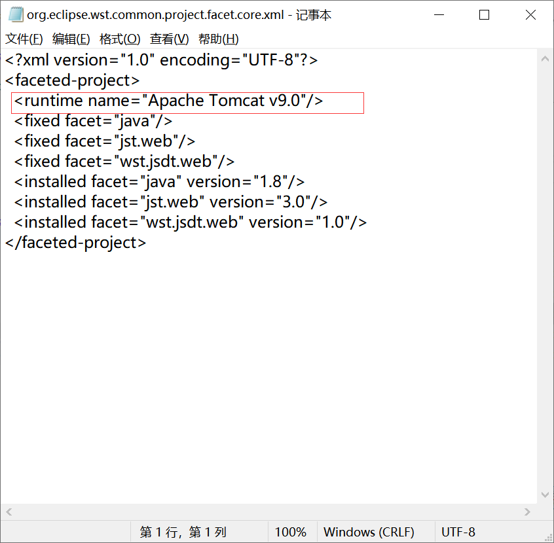
Task: Click the UTF-8 encoding status entry
Action: pos(458,532)
